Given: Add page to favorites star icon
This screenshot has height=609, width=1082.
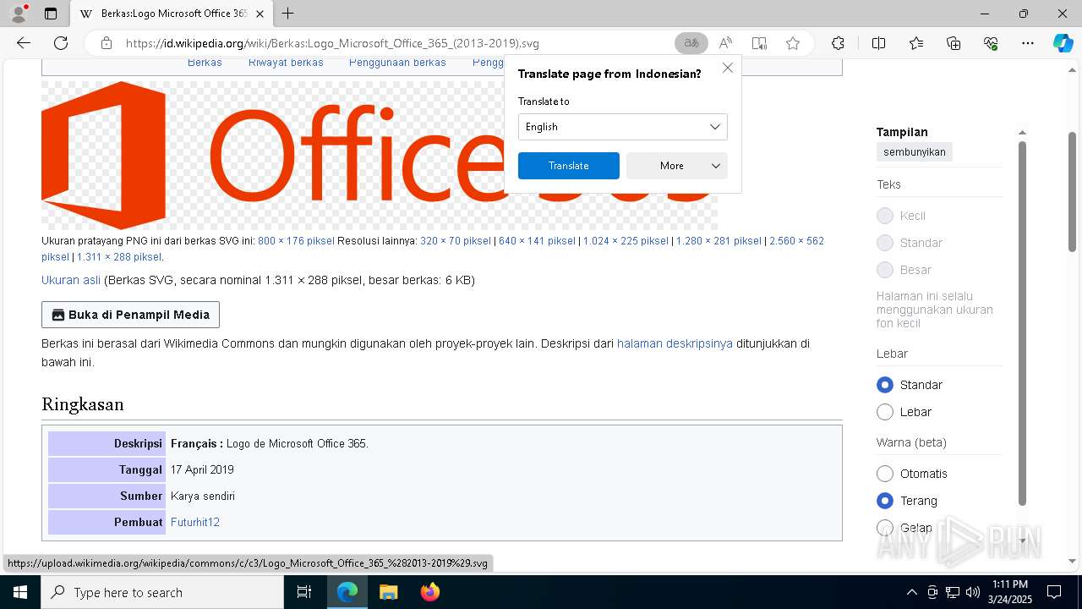Looking at the screenshot, I should (x=793, y=43).
